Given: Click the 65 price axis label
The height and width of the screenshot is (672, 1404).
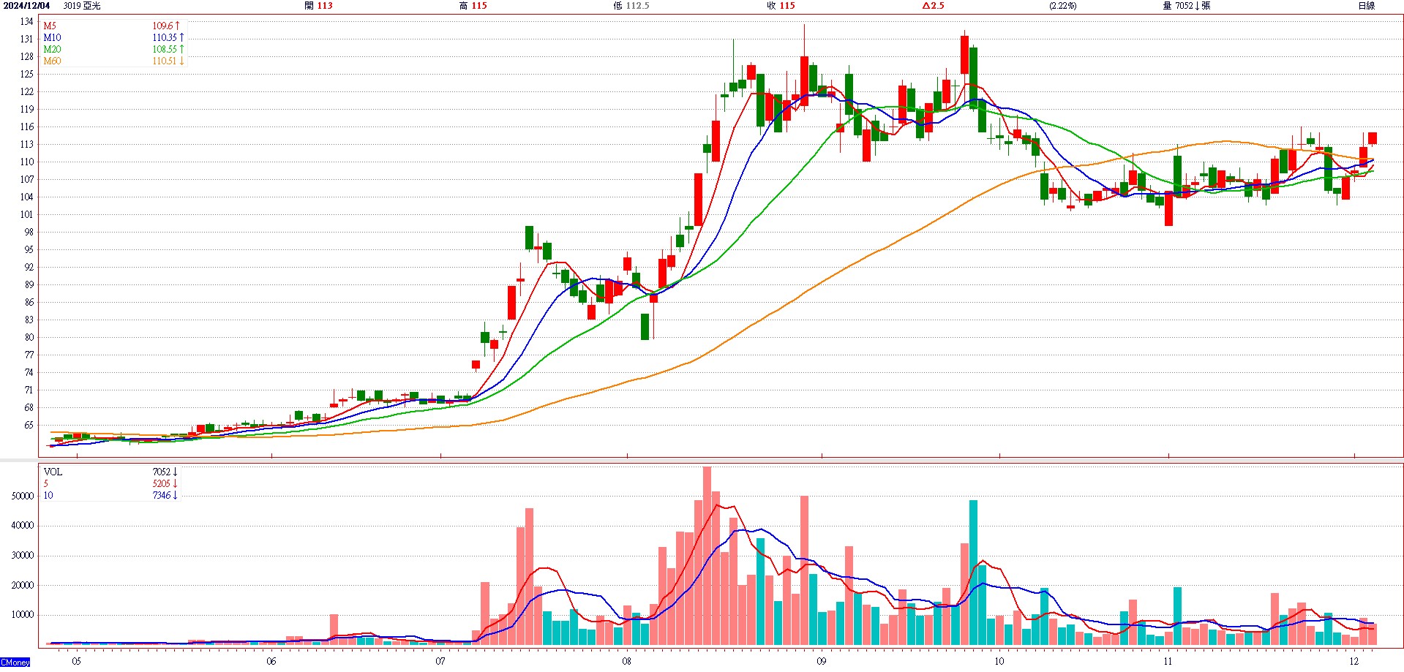Looking at the screenshot, I should 29,425.
